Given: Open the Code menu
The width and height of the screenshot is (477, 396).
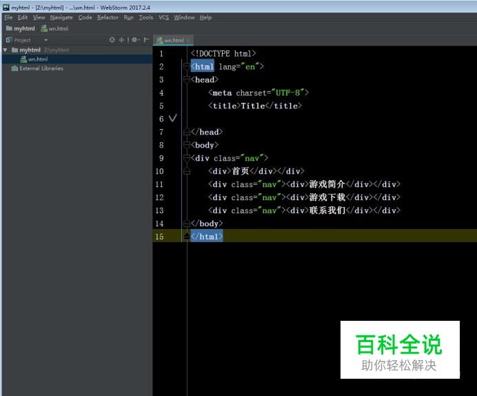Looking at the screenshot, I should coord(85,17).
